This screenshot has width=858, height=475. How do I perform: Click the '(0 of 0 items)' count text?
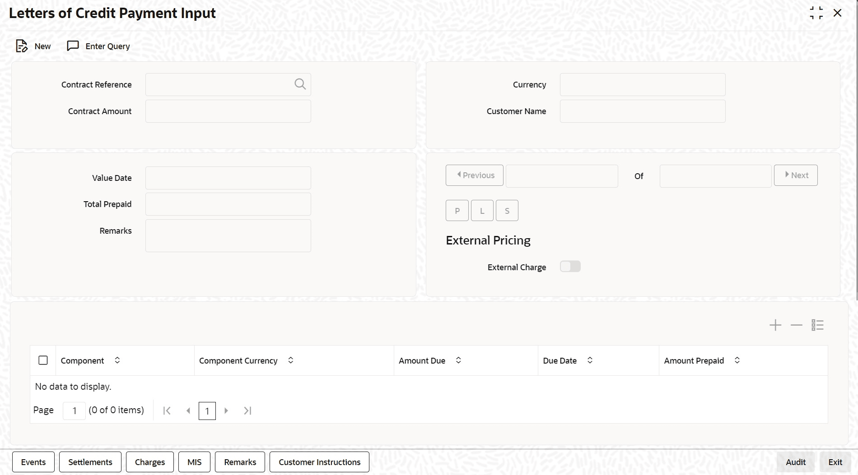(x=117, y=410)
